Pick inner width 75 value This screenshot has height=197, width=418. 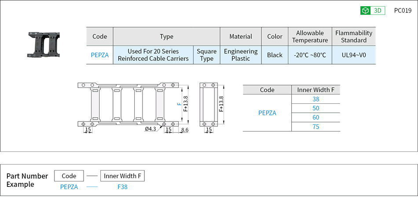[x=315, y=127]
